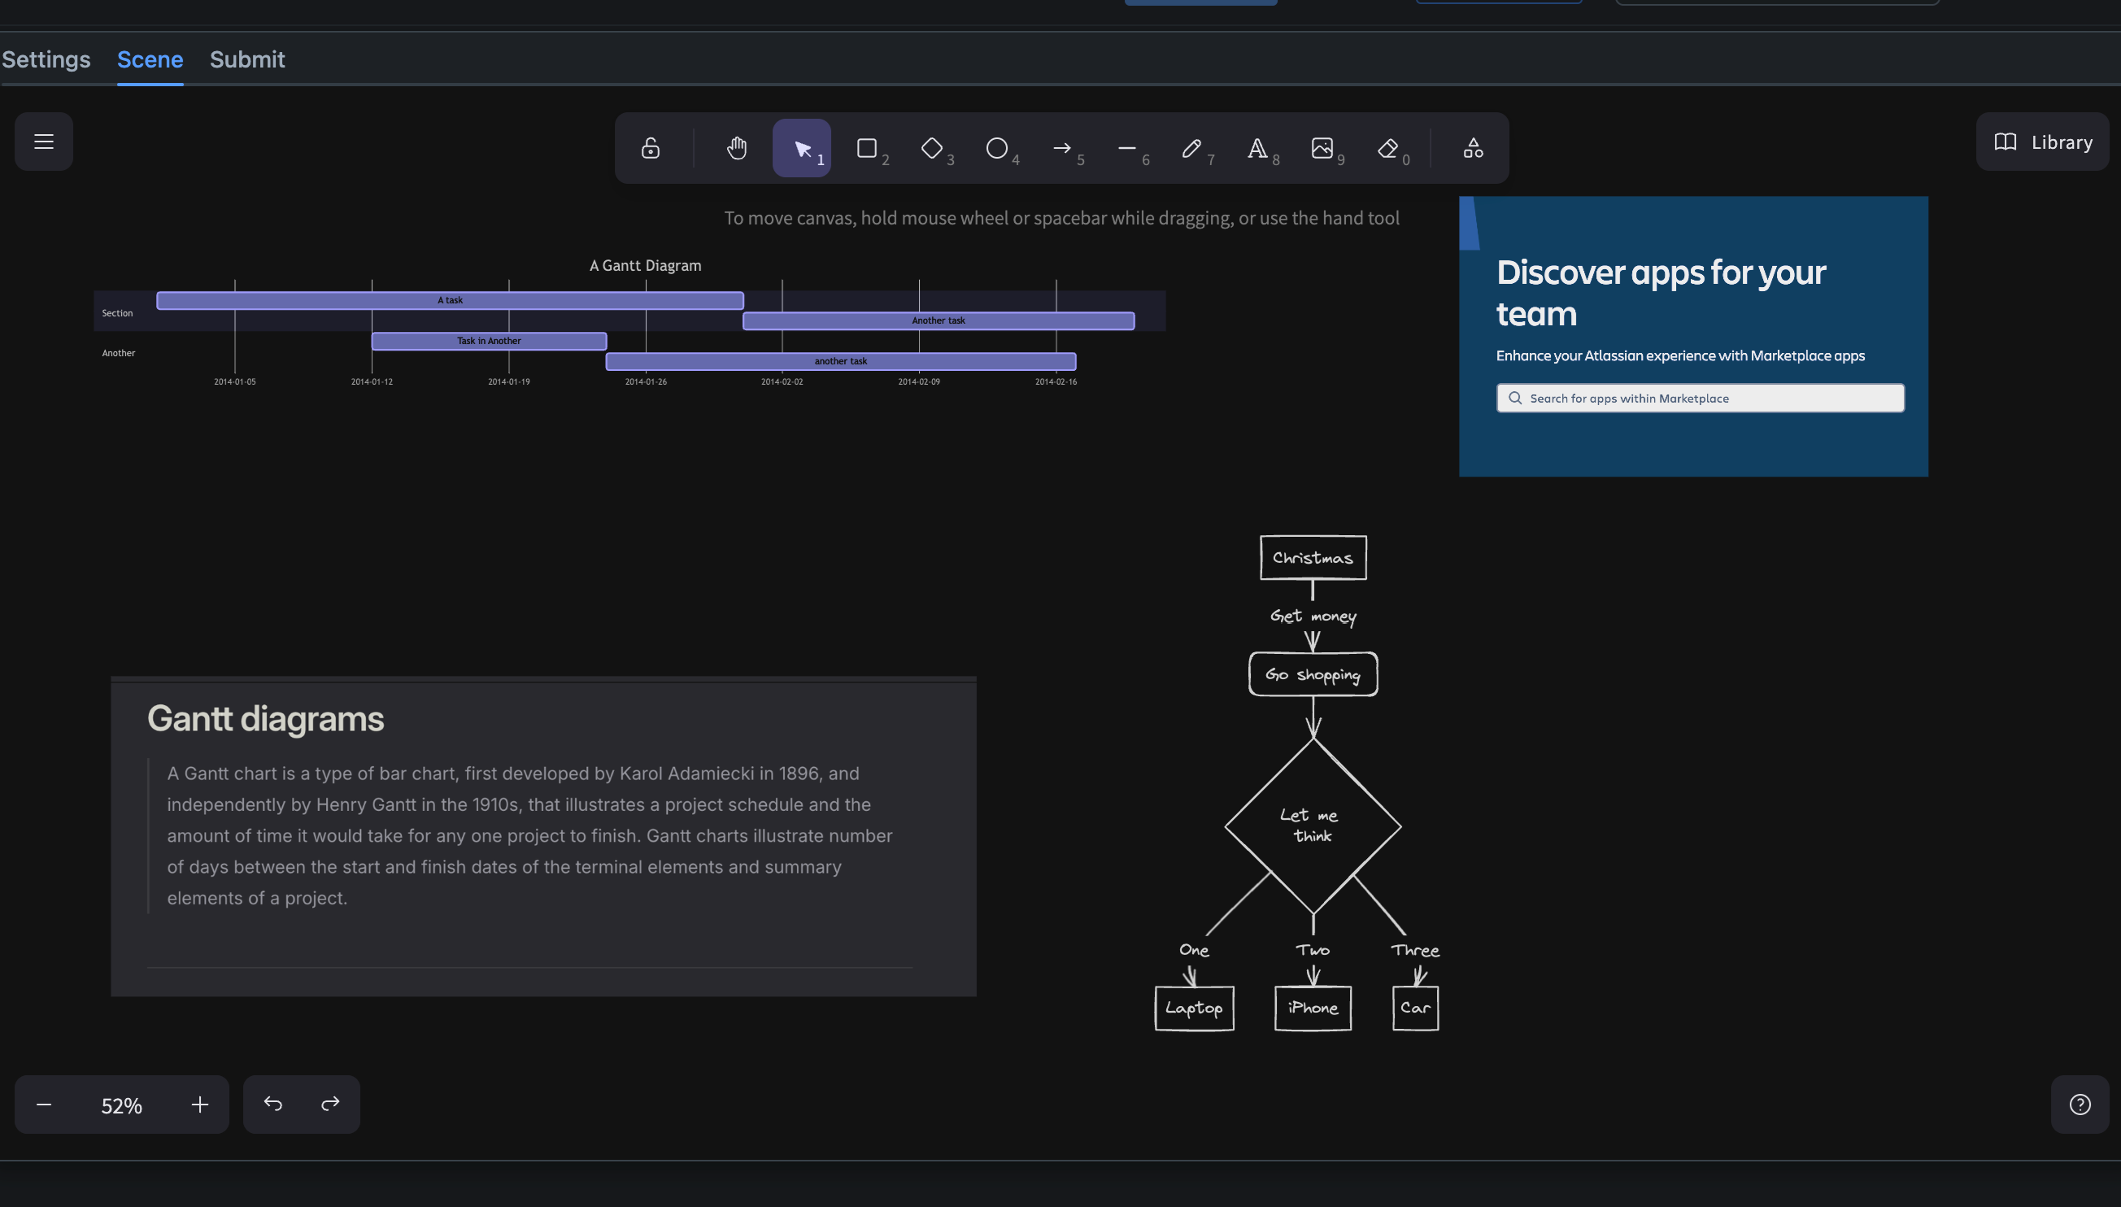The width and height of the screenshot is (2121, 1207).
Task: Click the undo arrow button
Action: [x=272, y=1105]
